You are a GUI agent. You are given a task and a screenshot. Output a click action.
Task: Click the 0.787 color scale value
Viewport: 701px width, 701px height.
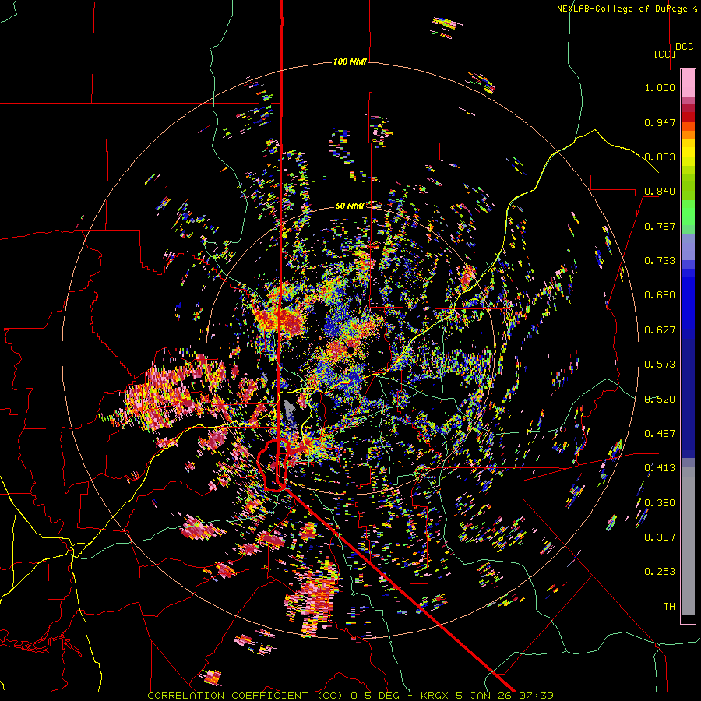click(660, 226)
